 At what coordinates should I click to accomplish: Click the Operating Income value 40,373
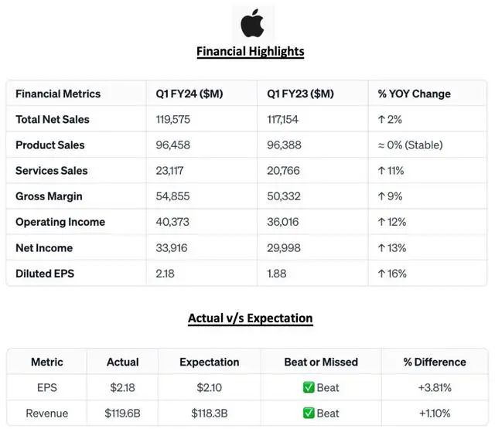point(172,222)
